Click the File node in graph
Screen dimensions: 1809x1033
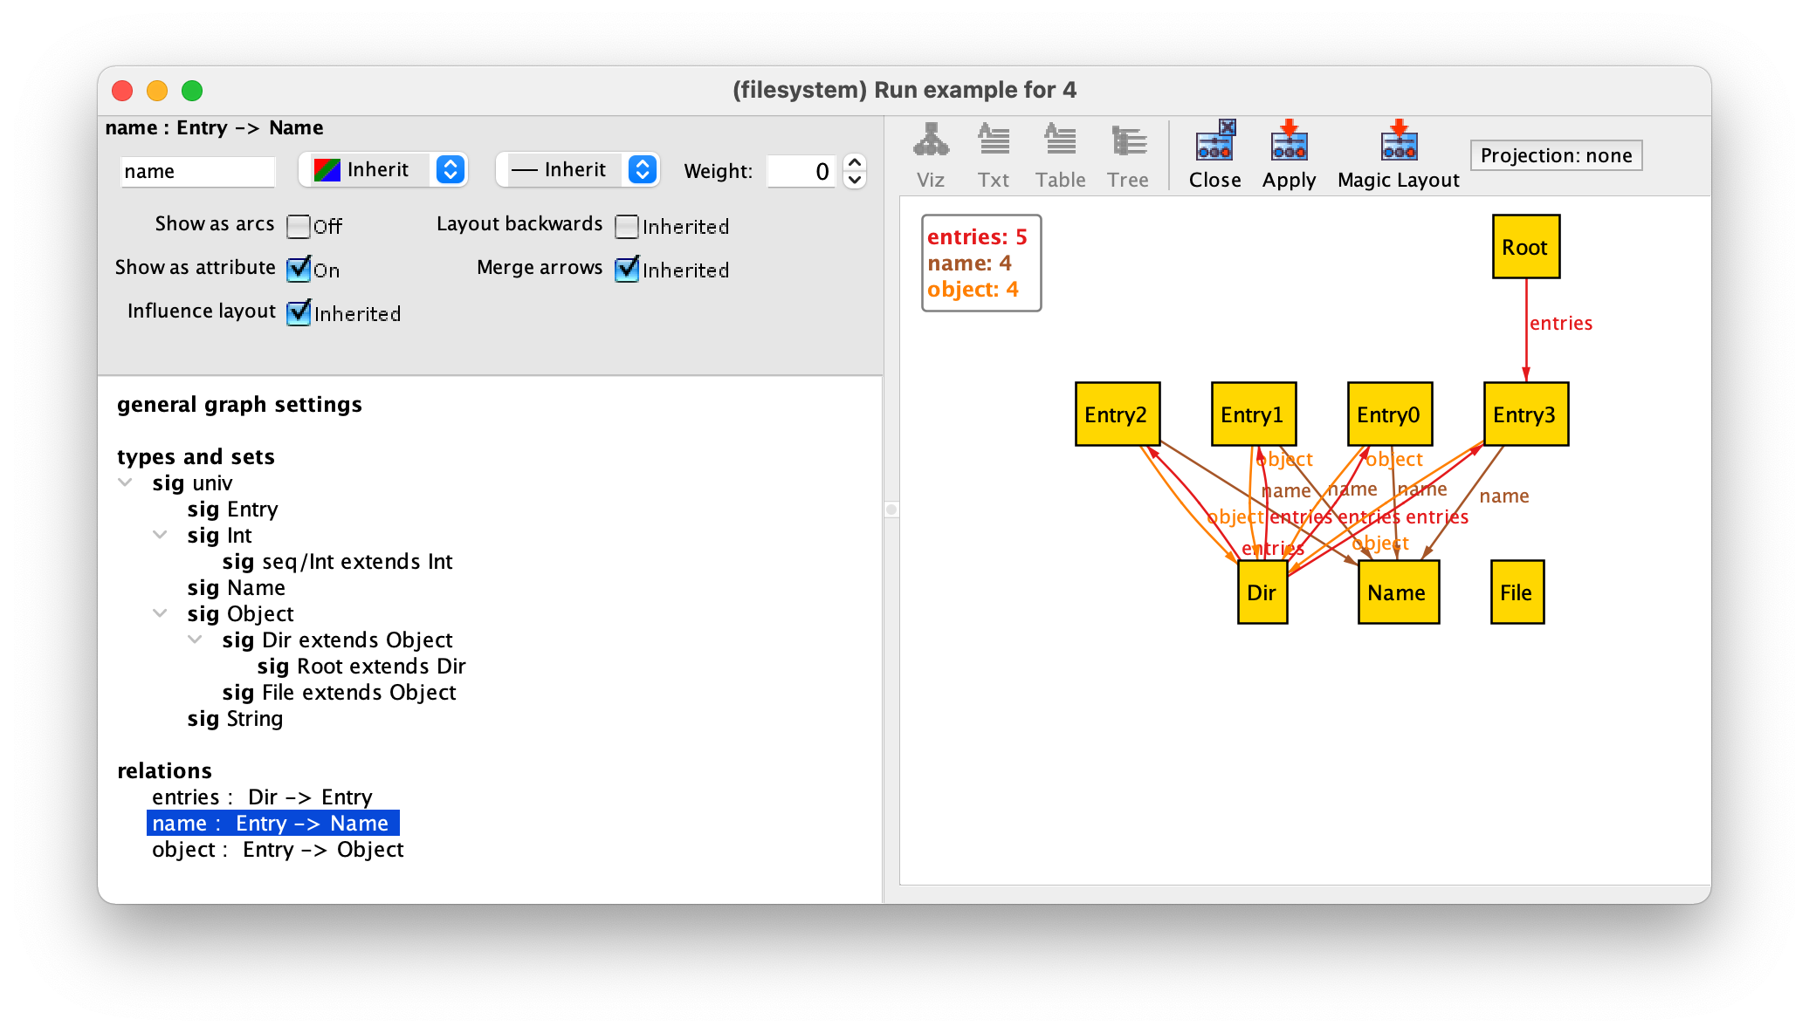(x=1517, y=592)
